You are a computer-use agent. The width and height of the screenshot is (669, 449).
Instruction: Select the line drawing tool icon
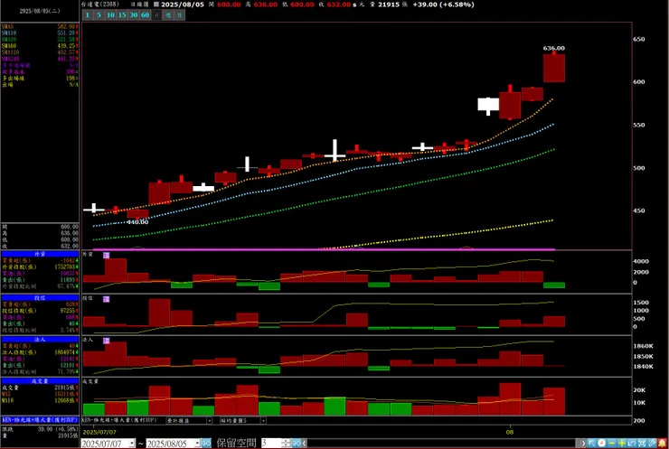652,444
